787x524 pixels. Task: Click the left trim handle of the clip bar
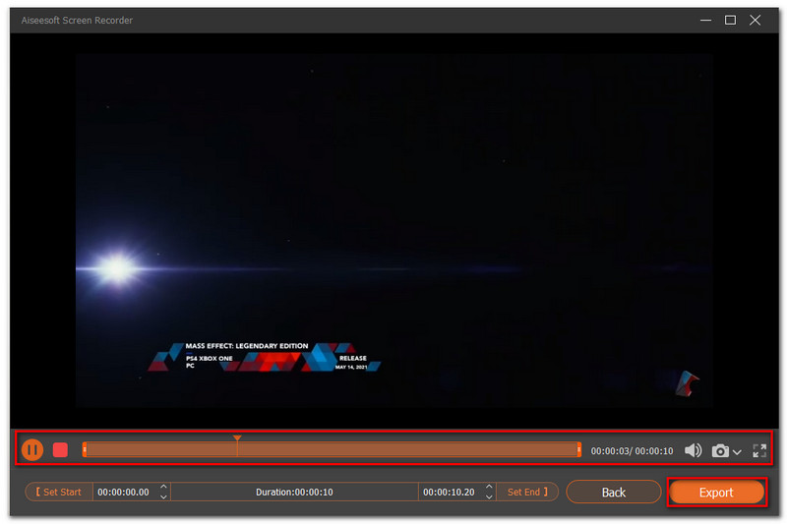[85, 449]
